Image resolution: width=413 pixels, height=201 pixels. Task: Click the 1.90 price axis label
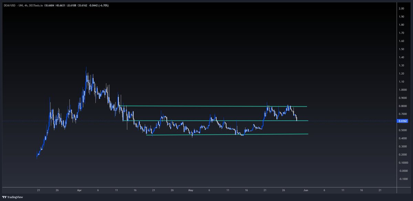[x=401, y=17]
